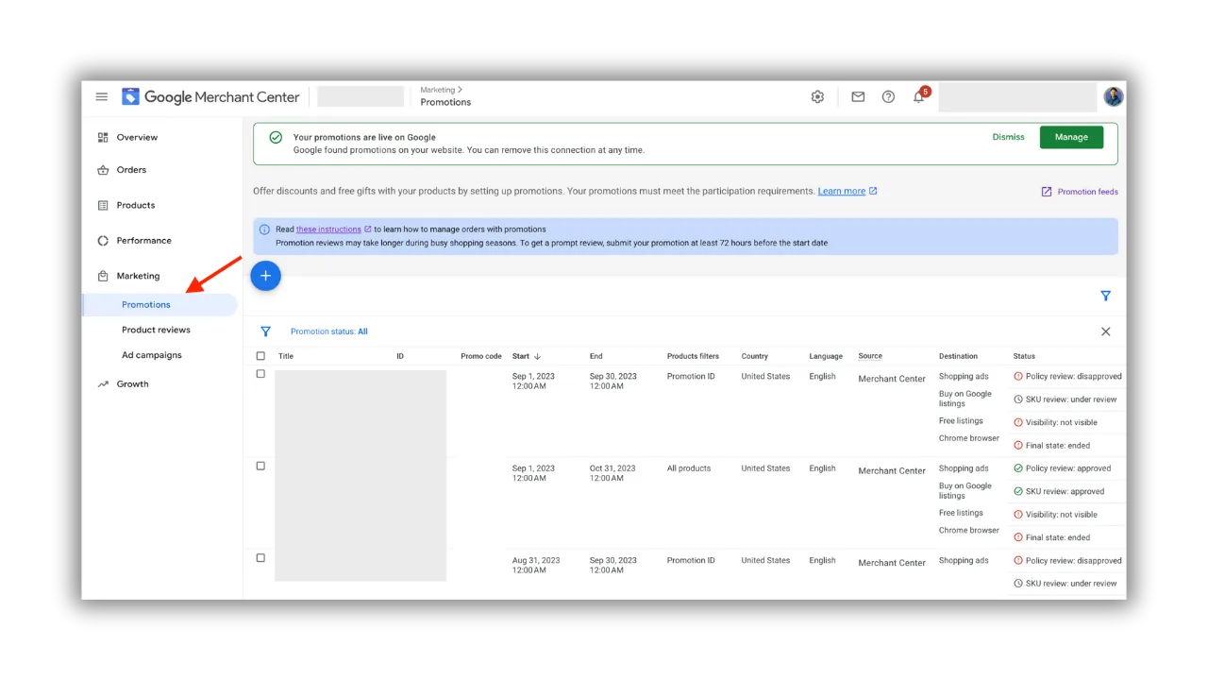Click green check icon beside Policy review: approved

click(1018, 468)
